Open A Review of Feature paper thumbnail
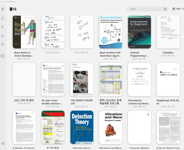Screen dimensions: 184x150 coord(24,127)
